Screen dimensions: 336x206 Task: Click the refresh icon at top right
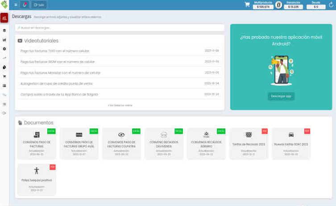pos(331,5)
